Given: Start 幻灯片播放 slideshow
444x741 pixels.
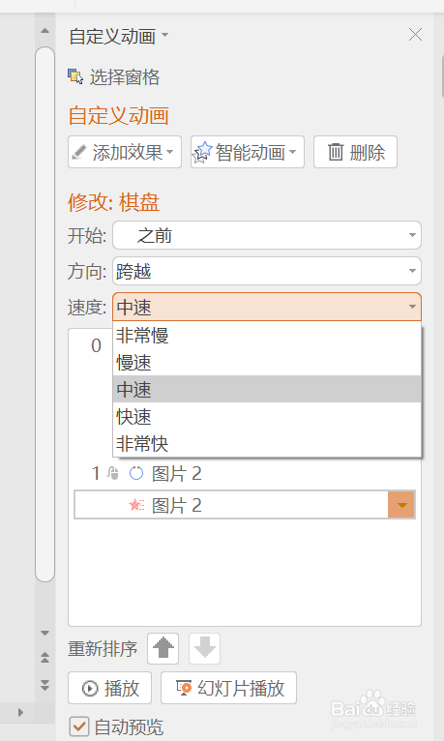Looking at the screenshot, I should (x=228, y=688).
